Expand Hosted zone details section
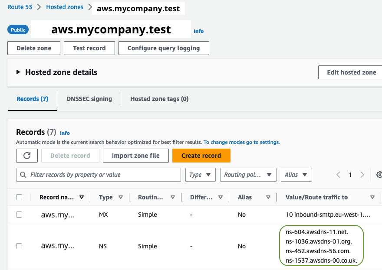Image resolution: width=382 pixels, height=270 pixels. (18, 72)
